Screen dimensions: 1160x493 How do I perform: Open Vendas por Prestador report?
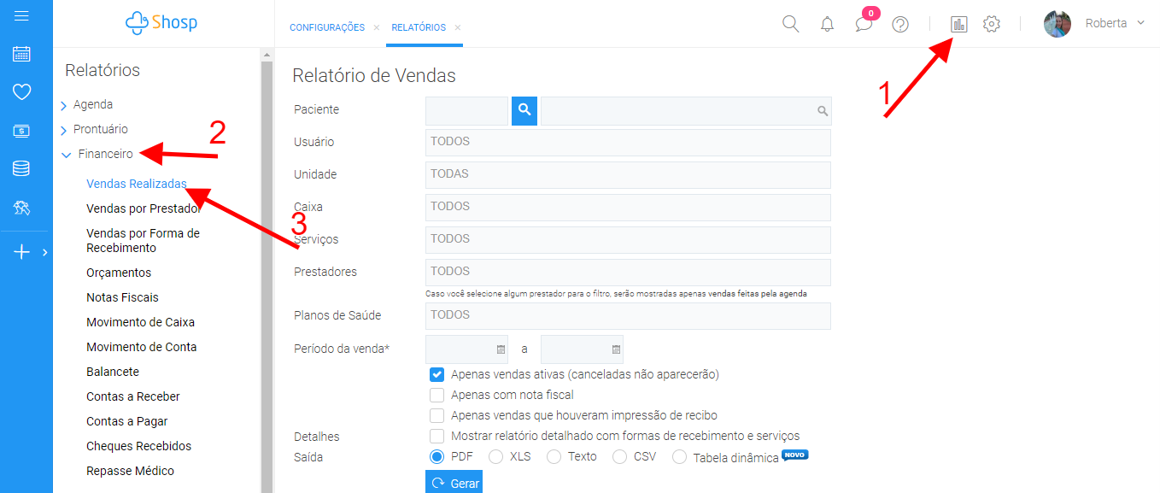144,208
